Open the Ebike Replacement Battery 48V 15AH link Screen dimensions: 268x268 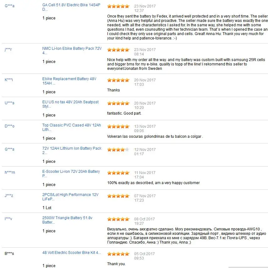coord(69,81)
